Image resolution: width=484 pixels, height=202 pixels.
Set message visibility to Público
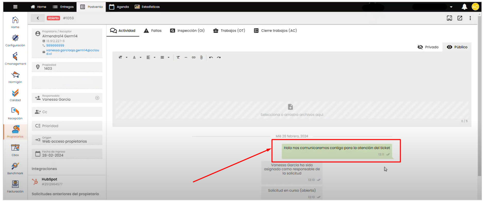[457, 47]
